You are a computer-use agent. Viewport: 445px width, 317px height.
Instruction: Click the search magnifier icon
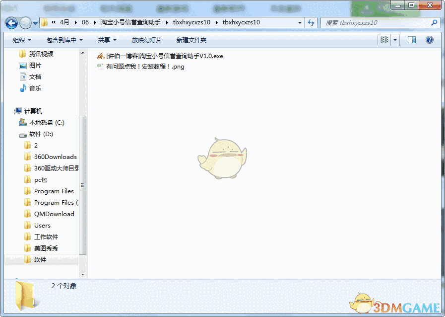434,22
